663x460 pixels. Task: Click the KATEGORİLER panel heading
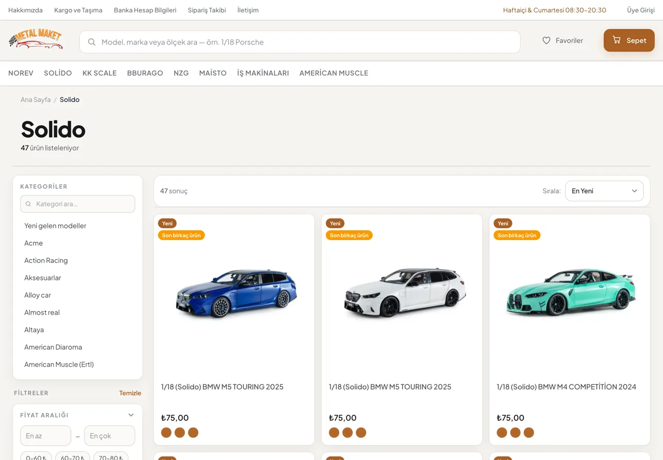pos(44,186)
